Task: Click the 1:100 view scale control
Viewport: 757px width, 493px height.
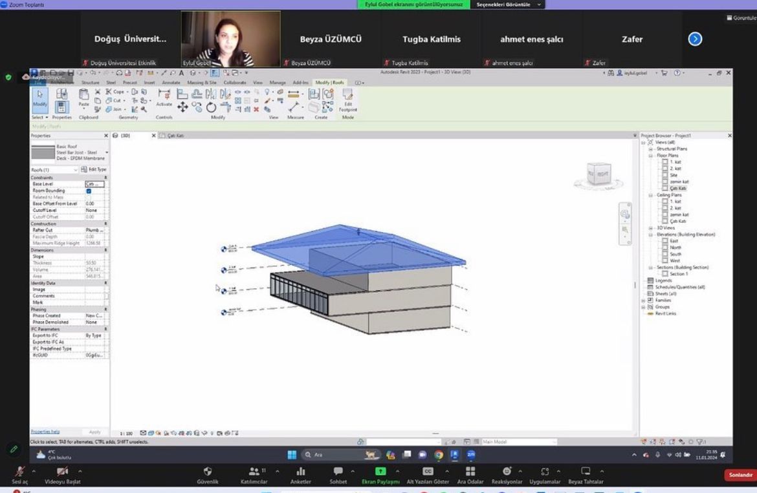Action: (x=126, y=434)
